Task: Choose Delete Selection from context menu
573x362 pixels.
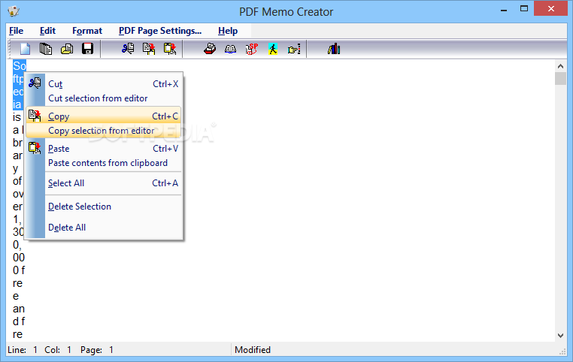Action: 104,207
